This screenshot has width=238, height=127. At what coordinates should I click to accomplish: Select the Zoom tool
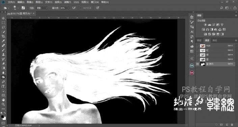pos(3,104)
